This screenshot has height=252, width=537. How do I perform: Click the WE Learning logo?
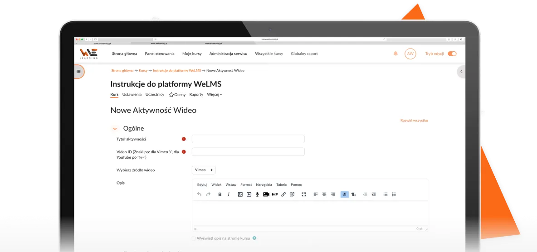(x=89, y=54)
